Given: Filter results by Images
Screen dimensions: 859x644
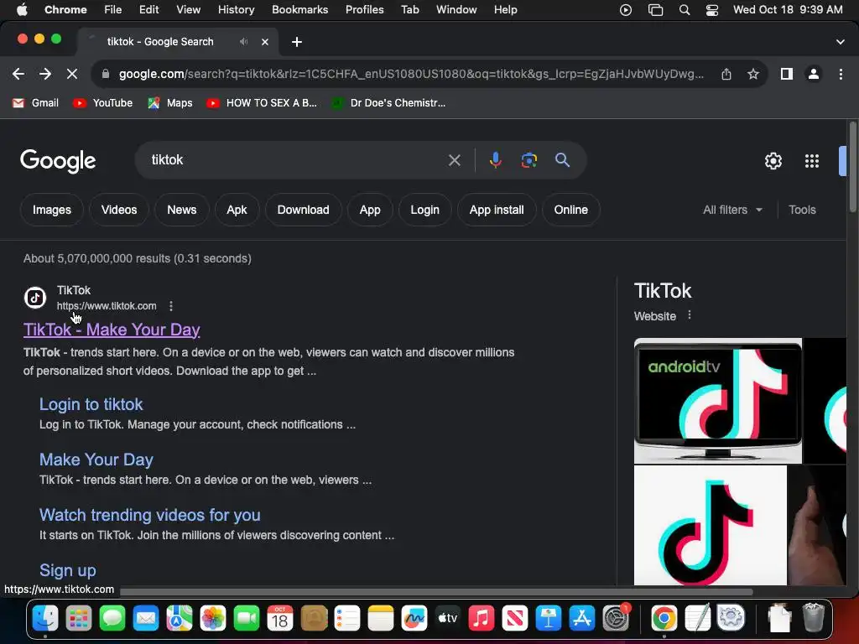Looking at the screenshot, I should (x=51, y=210).
